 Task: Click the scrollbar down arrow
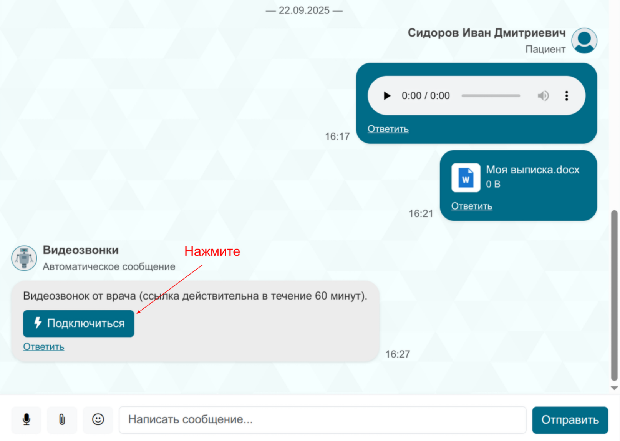[614, 388]
